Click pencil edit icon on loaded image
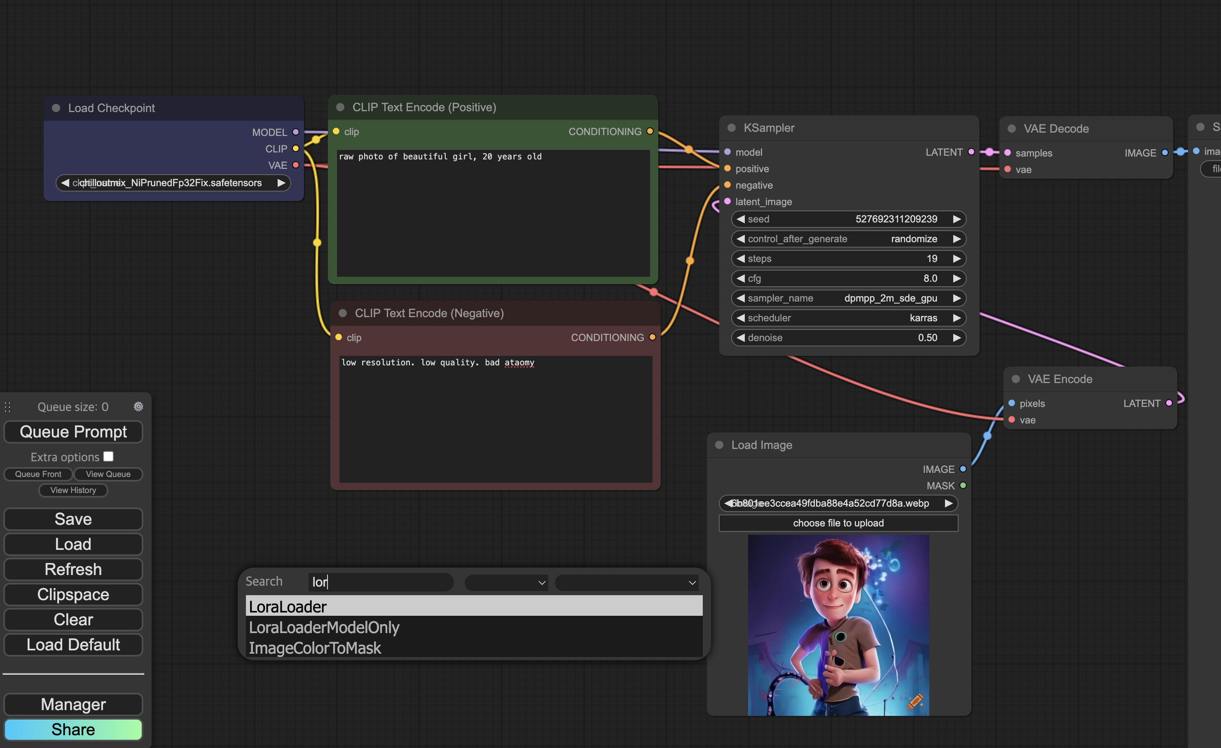1221x748 pixels. pos(915,701)
